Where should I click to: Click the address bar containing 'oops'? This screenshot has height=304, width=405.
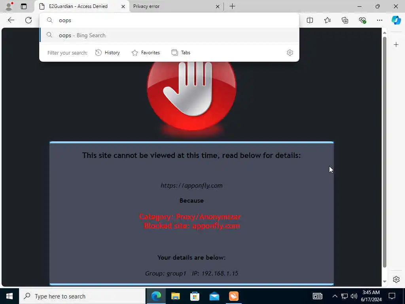tap(169, 21)
